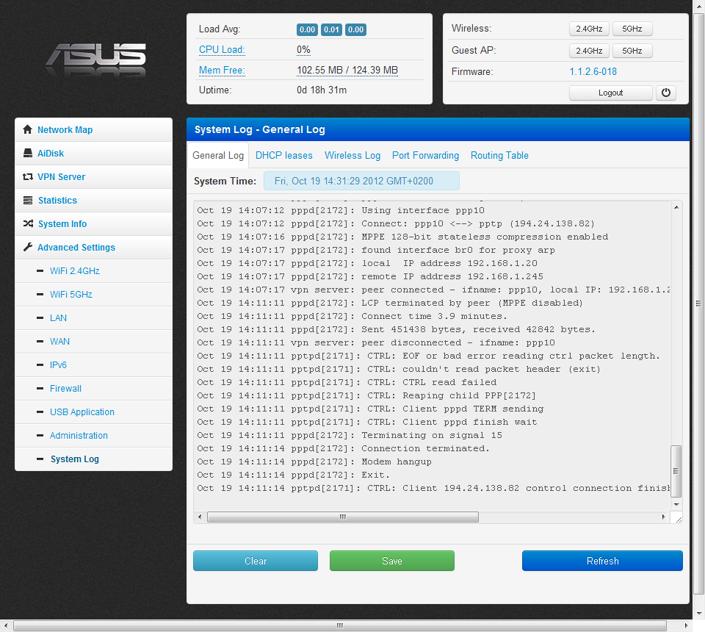Open the firmware version 1.1.2.6-018 link
The width and height of the screenshot is (705, 632).
tap(593, 72)
